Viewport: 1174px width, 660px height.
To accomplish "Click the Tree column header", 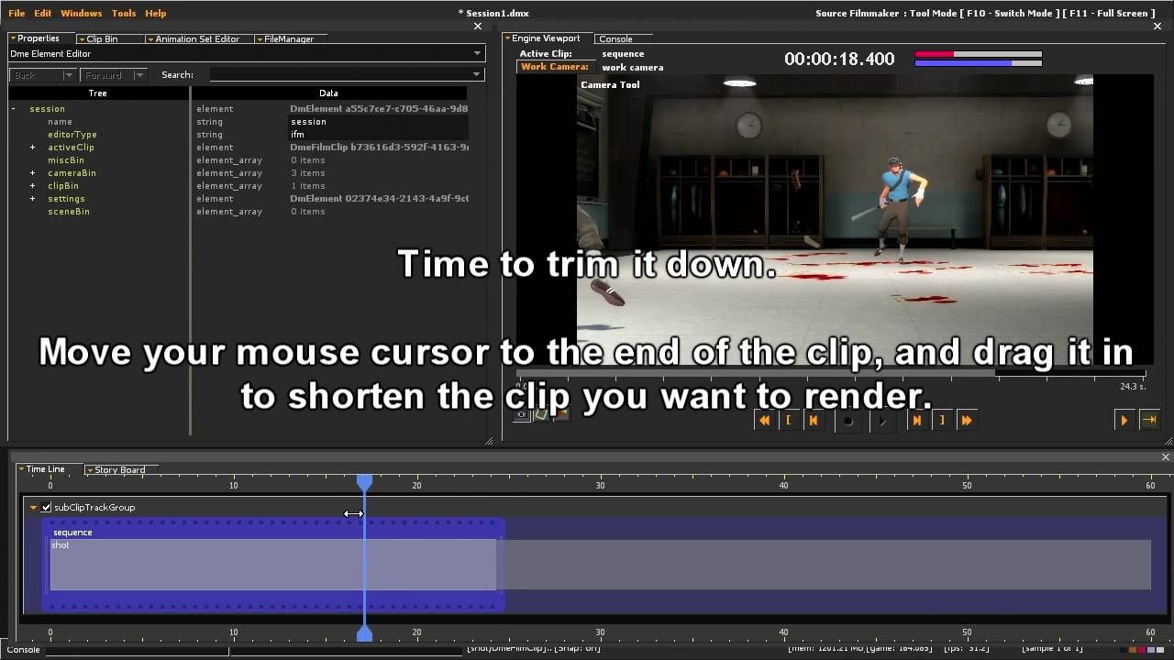I will (98, 93).
